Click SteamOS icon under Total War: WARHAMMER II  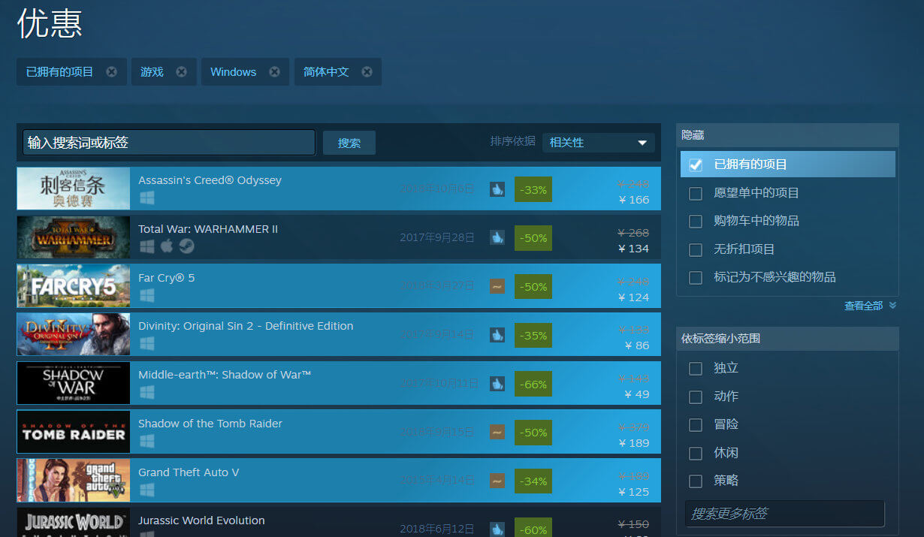pos(186,246)
